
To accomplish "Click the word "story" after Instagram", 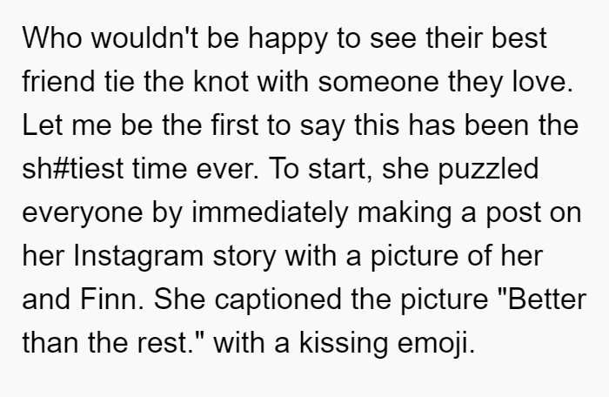I will tap(244, 259).
